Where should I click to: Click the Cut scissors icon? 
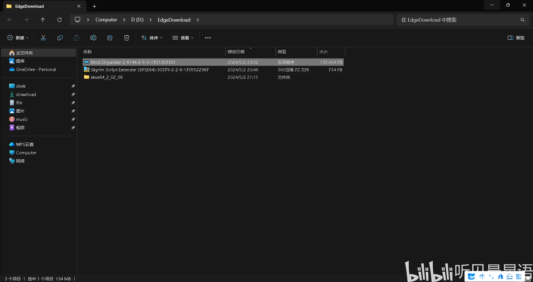[43, 37]
